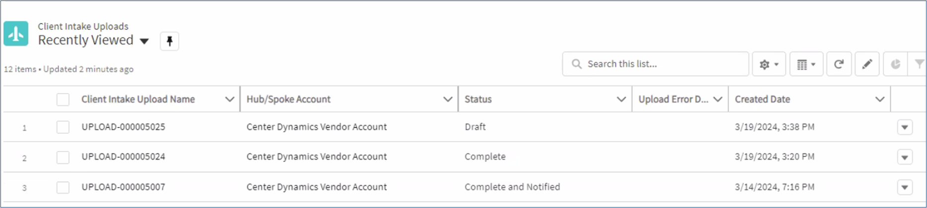Open the list view controls gear

coord(768,64)
